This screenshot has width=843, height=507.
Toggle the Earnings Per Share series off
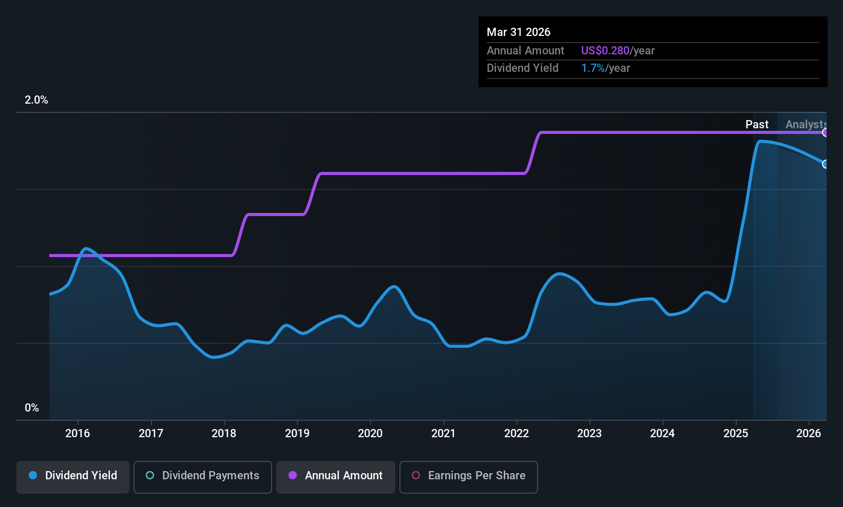pyautogui.click(x=468, y=476)
